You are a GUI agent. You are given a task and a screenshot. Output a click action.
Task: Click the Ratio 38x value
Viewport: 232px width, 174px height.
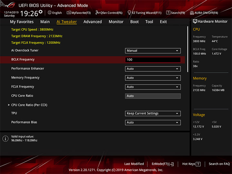(x=195, y=66)
